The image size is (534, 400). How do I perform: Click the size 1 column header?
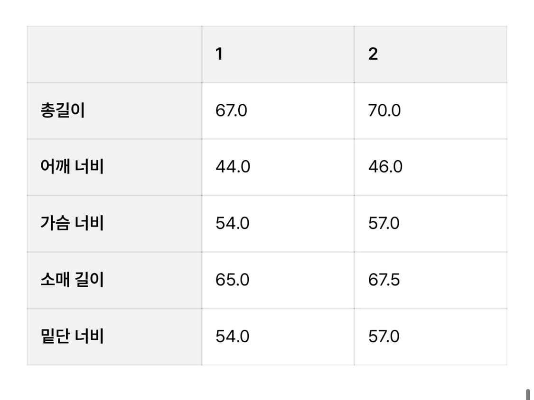pyautogui.click(x=219, y=54)
